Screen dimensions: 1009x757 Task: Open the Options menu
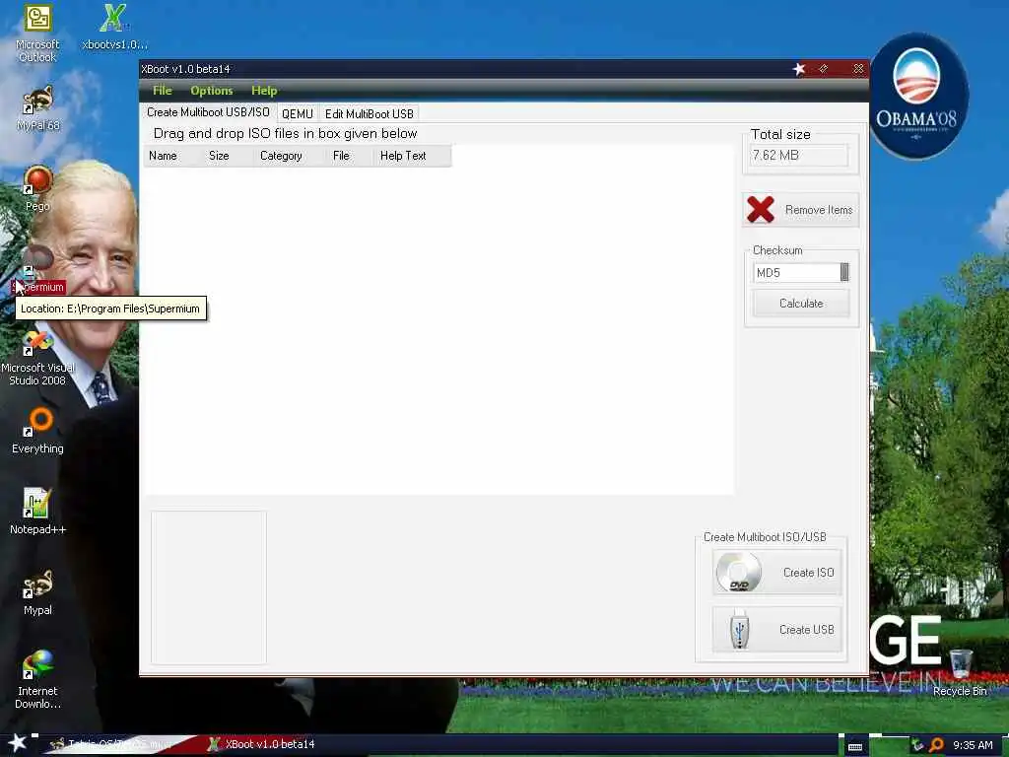click(x=212, y=91)
